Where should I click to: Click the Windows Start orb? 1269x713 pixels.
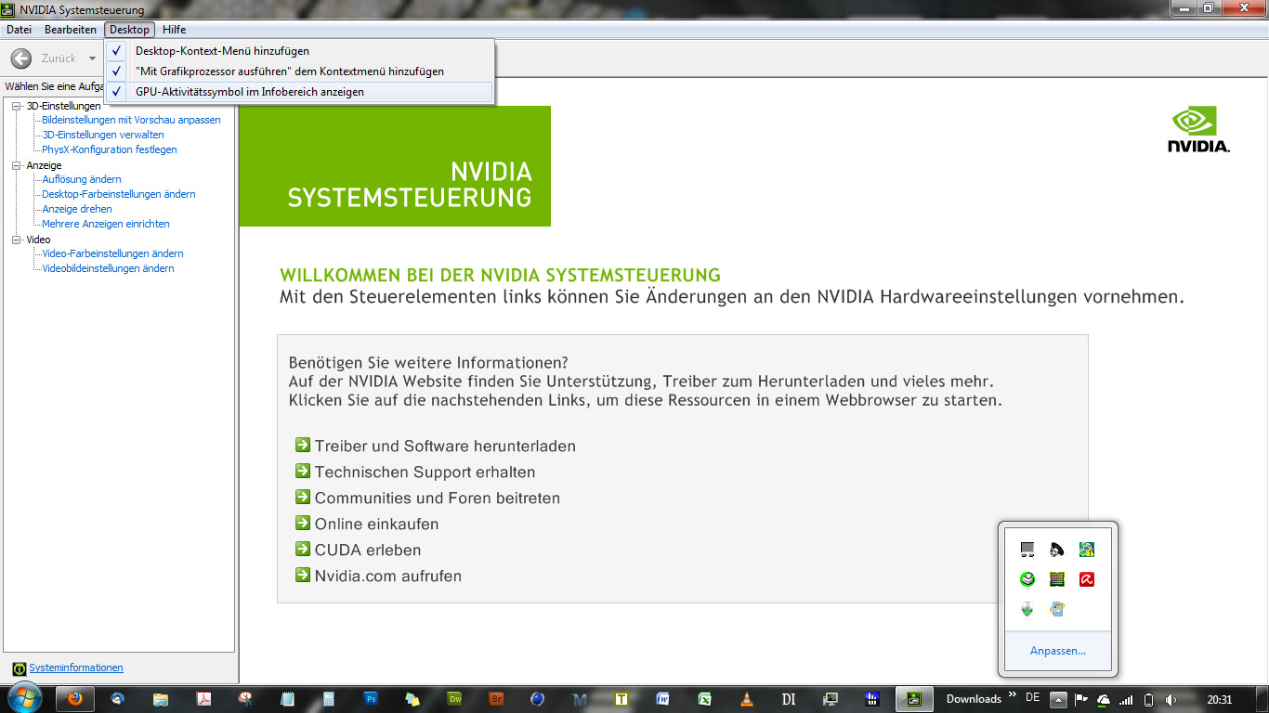pos(23,698)
